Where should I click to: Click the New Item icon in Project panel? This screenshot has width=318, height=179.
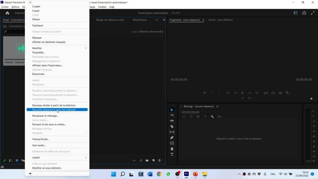click(153, 161)
